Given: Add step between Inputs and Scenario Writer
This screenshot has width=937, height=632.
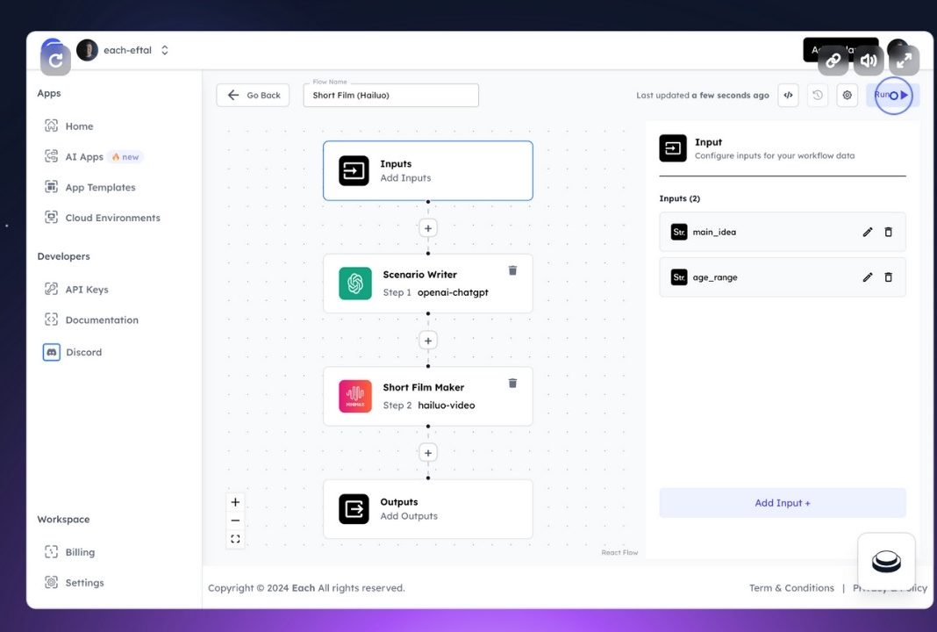Looking at the screenshot, I should coord(428,228).
